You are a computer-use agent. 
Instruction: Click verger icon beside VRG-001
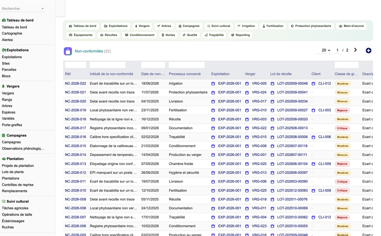tap(247, 155)
